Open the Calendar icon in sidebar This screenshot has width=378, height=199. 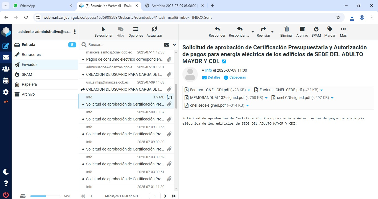point(6,80)
